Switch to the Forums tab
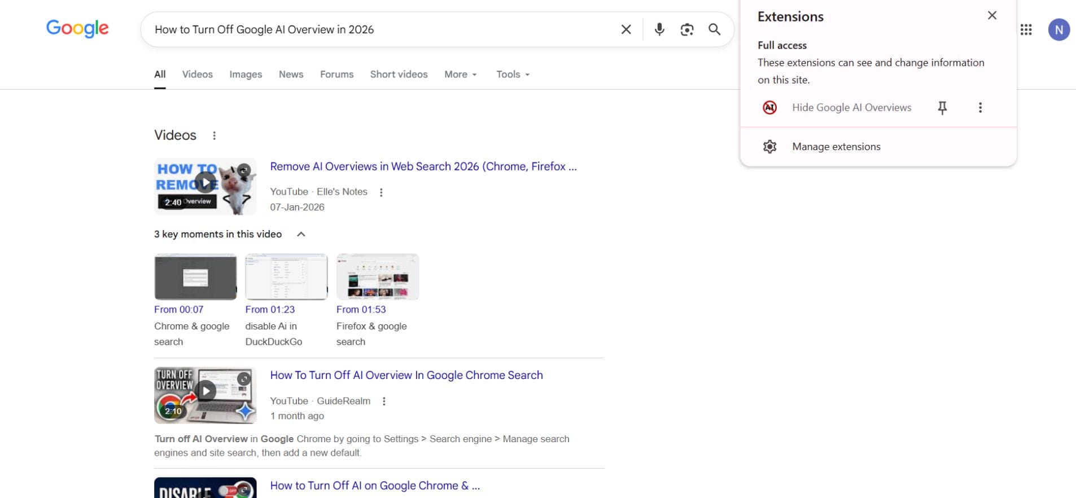Viewport: 1076px width, 498px height. click(336, 74)
